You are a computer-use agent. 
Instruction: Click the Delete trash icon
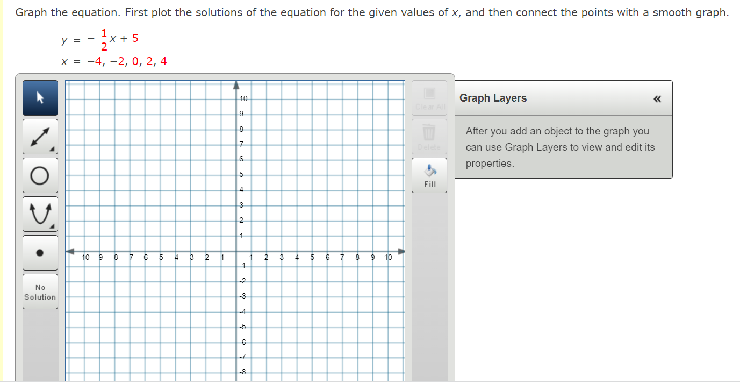(x=429, y=131)
